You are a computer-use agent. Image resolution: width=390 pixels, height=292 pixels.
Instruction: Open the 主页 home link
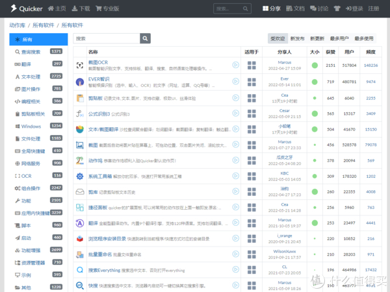57,8
